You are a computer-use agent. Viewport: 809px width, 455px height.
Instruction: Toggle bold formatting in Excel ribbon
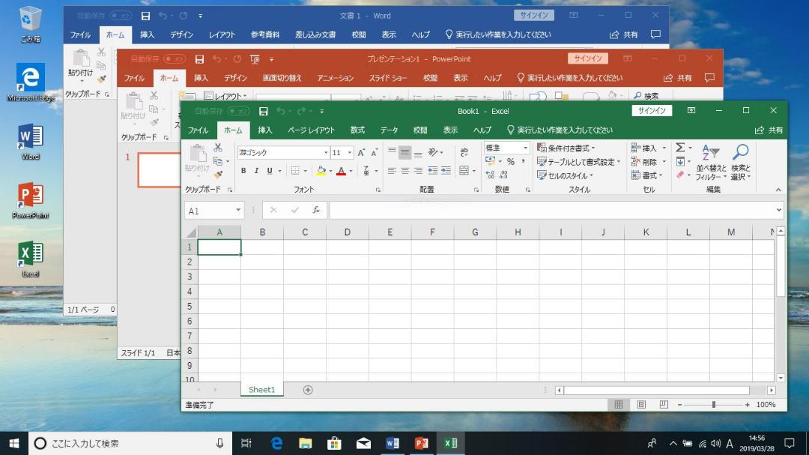(x=243, y=171)
